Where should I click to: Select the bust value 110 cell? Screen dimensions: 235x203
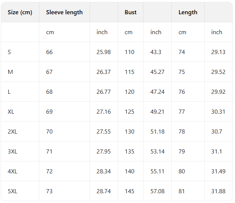[x=129, y=52]
